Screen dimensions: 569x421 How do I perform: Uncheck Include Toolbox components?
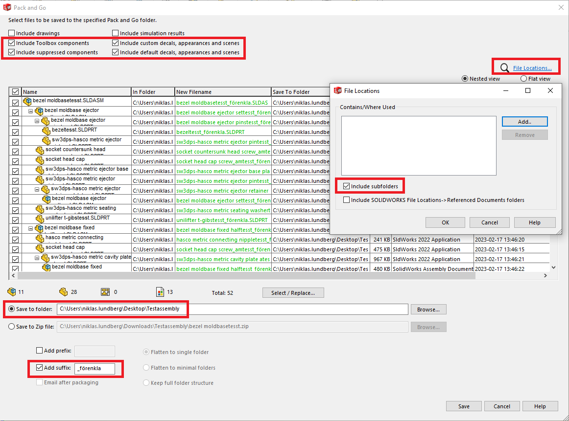[x=12, y=43]
